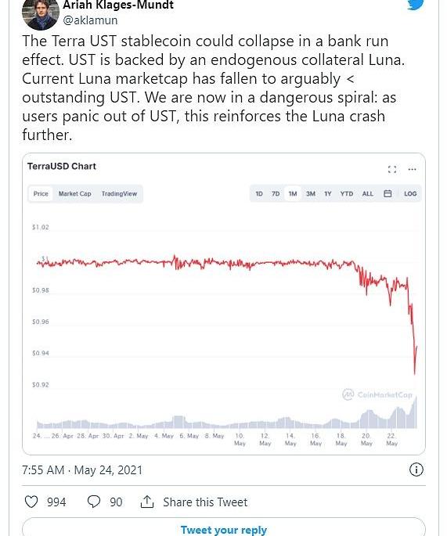Switch to the TradingView tab
The width and height of the screenshot is (447, 536).
tap(119, 194)
